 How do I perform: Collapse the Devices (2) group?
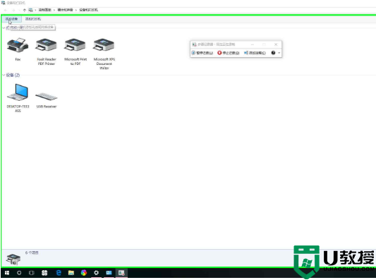click(x=4, y=75)
